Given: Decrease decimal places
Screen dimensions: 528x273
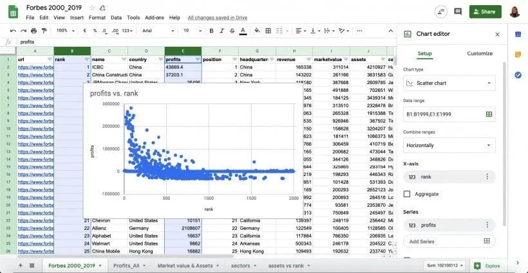Looking at the screenshot, I should (x=105, y=31).
